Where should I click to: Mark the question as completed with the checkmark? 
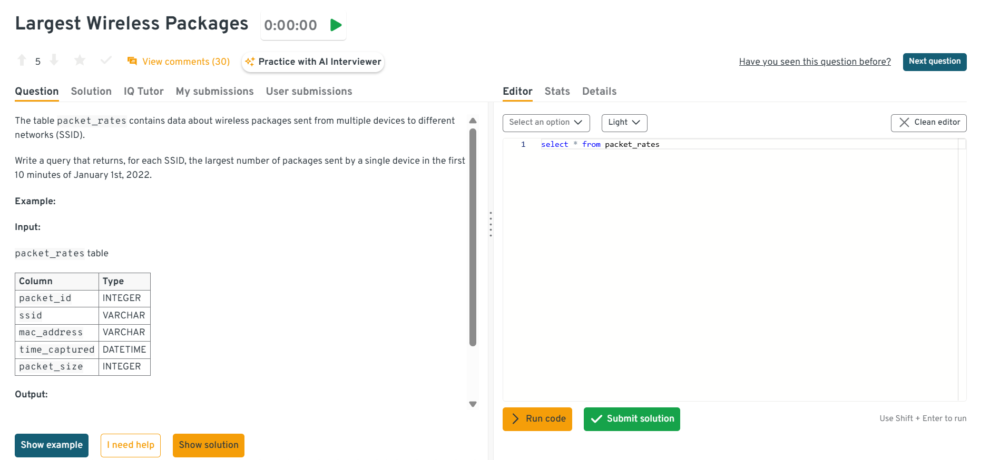tap(106, 61)
